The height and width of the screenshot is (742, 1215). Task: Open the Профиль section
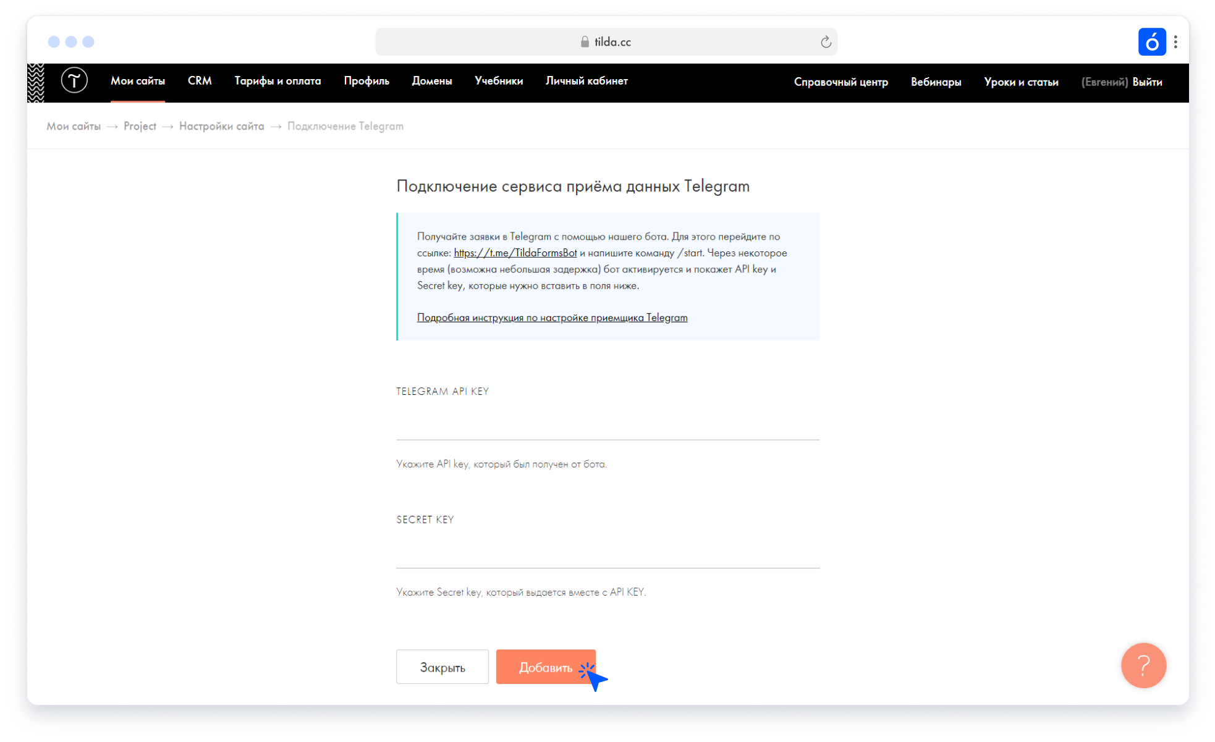click(x=366, y=81)
